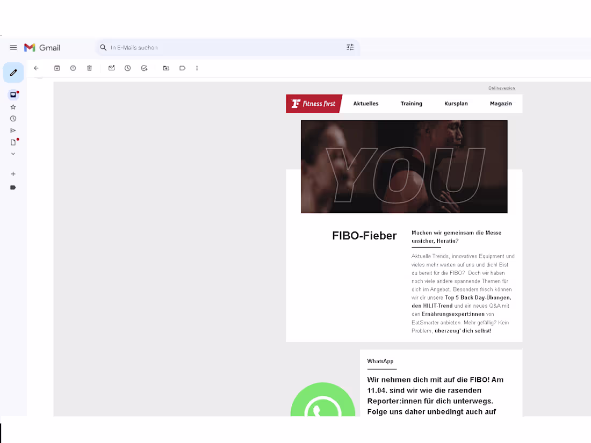The width and height of the screenshot is (591, 443).
Task: Add this email to Tasks
Action: coord(144,68)
